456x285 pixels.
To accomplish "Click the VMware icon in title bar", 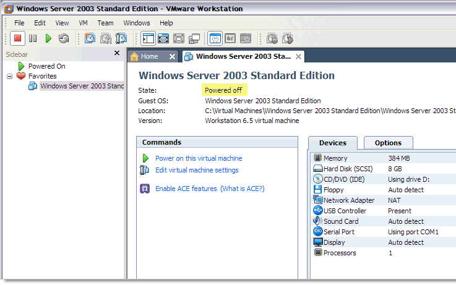I will (9, 9).
